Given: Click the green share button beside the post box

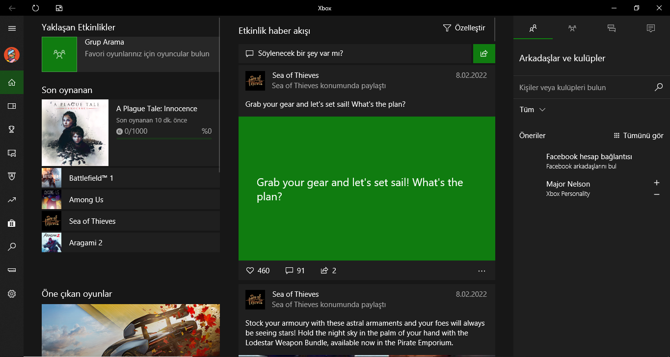Looking at the screenshot, I should click(484, 53).
